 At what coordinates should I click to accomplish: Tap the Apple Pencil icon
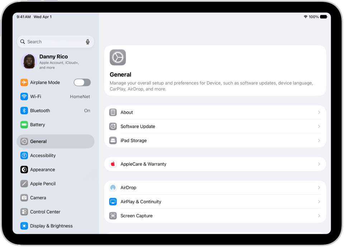[x=24, y=184]
